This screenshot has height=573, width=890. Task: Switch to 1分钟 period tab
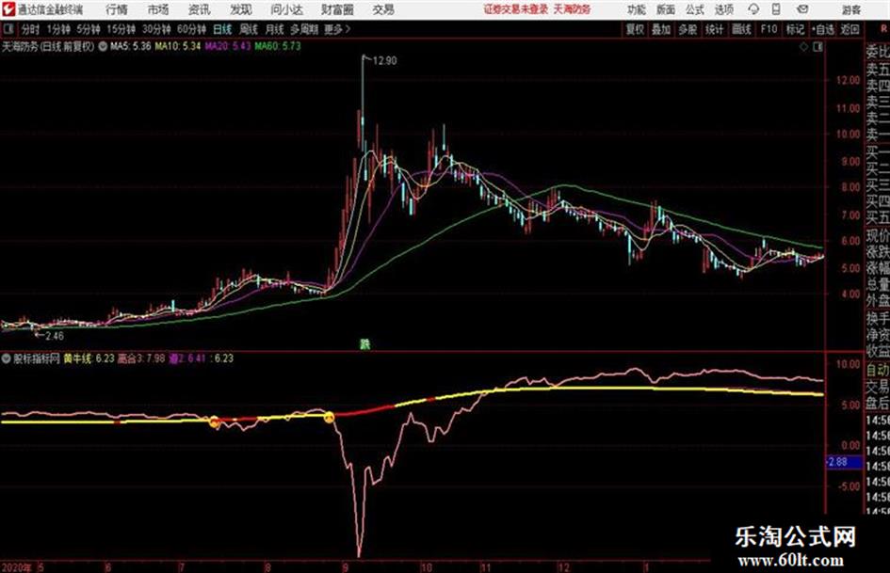click(x=57, y=29)
